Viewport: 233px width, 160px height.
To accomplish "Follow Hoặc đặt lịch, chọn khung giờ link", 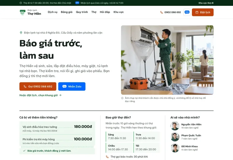I will (x=40, y=95).
